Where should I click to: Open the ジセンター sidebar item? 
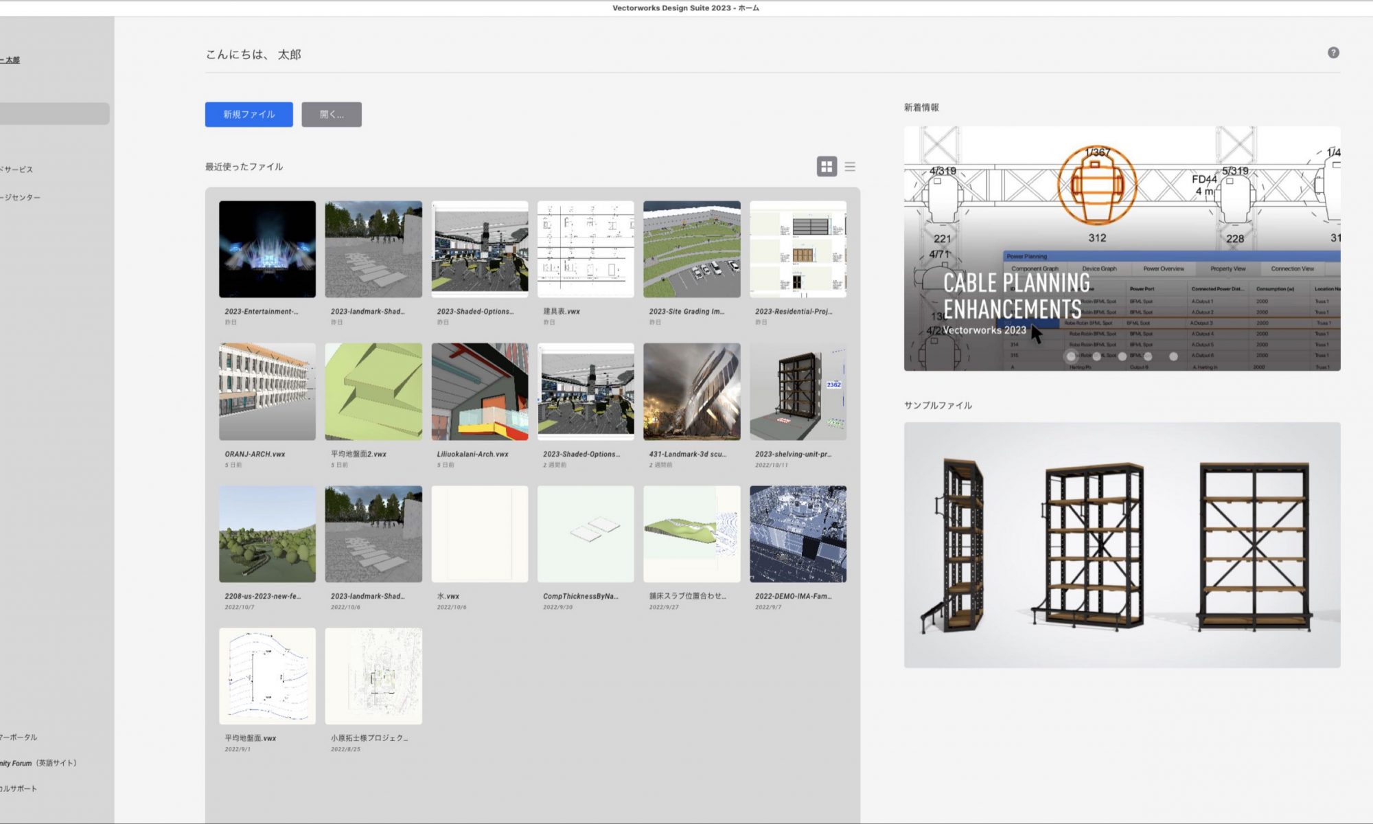click(21, 197)
